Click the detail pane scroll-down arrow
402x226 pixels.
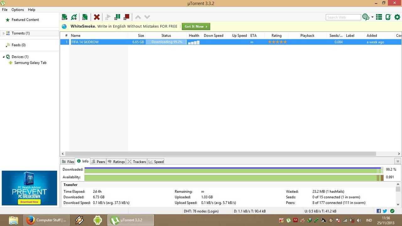click(x=398, y=204)
